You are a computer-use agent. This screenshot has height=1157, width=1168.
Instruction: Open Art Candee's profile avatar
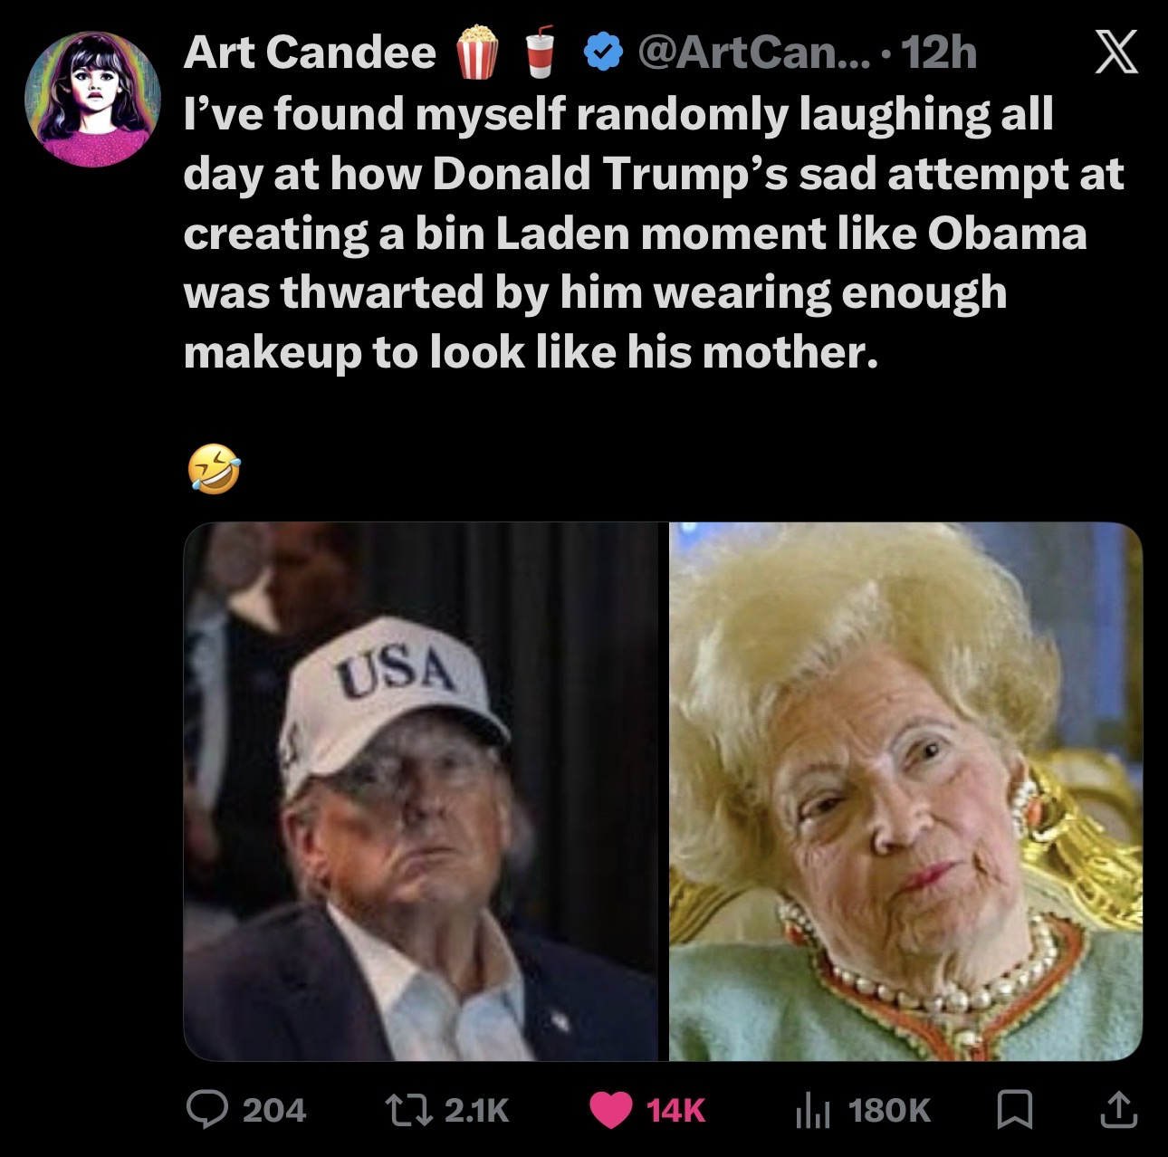point(92,100)
